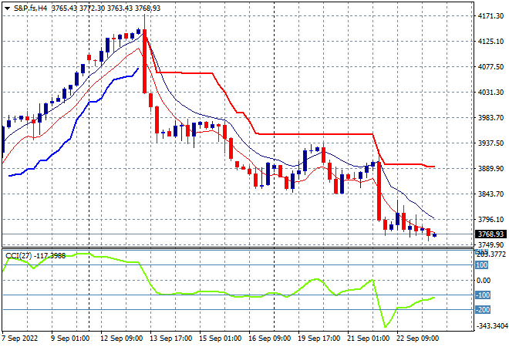Click the CCI level label -100
This screenshot has width=509, height=347.
point(482,295)
